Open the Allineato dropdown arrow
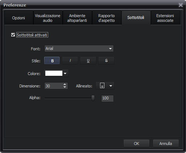The image size is (186, 153). pos(111,86)
